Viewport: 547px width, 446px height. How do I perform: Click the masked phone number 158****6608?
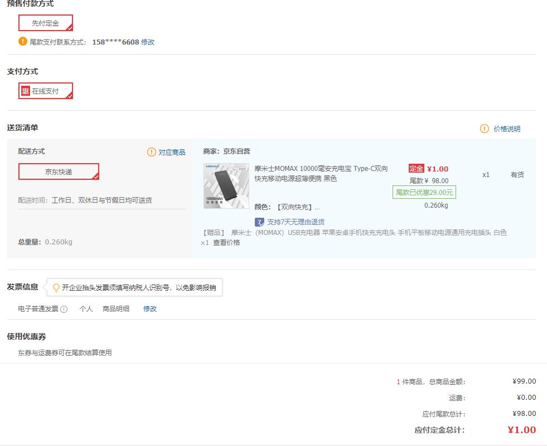(x=115, y=42)
